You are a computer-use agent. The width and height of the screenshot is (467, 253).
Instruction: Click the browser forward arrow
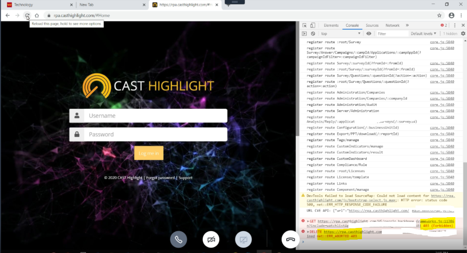click(x=17, y=16)
